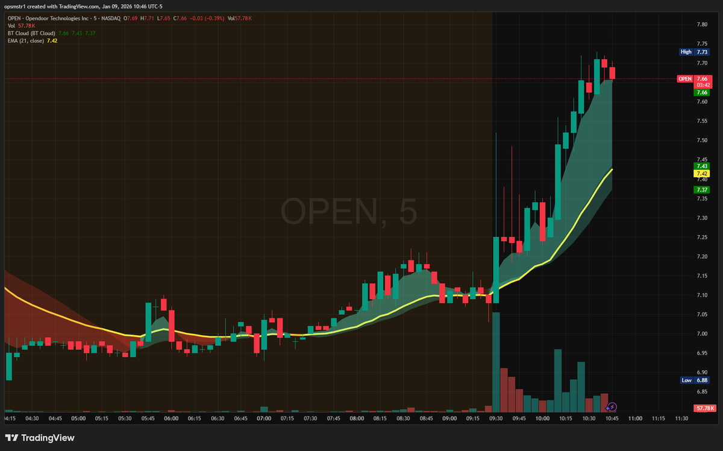Click the 7.25 price scale label
The height and width of the screenshot is (451, 723).
[702, 237]
